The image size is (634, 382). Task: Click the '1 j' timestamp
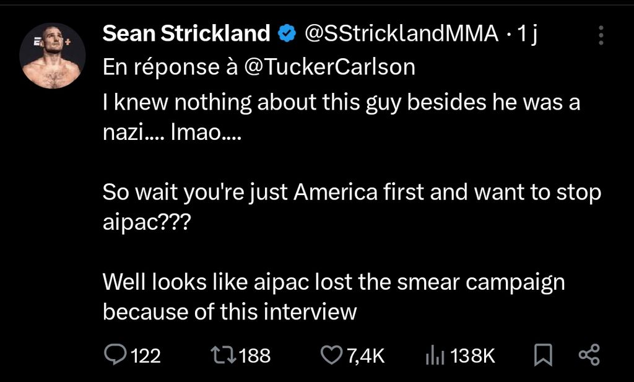[527, 34]
